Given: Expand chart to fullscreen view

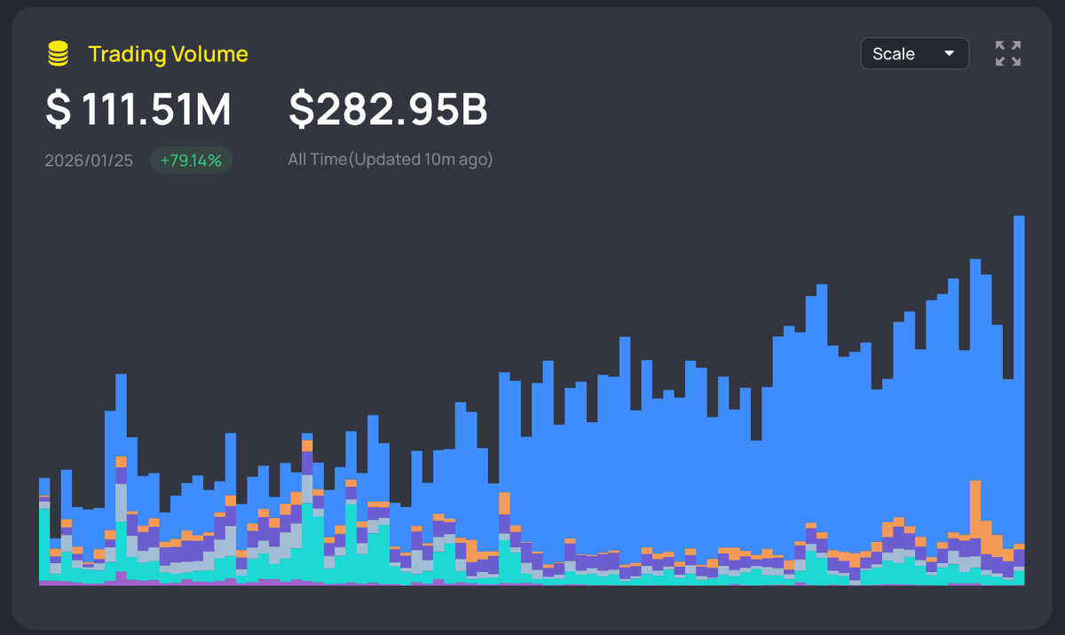Looking at the screenshot, I should click(1008, 53).
